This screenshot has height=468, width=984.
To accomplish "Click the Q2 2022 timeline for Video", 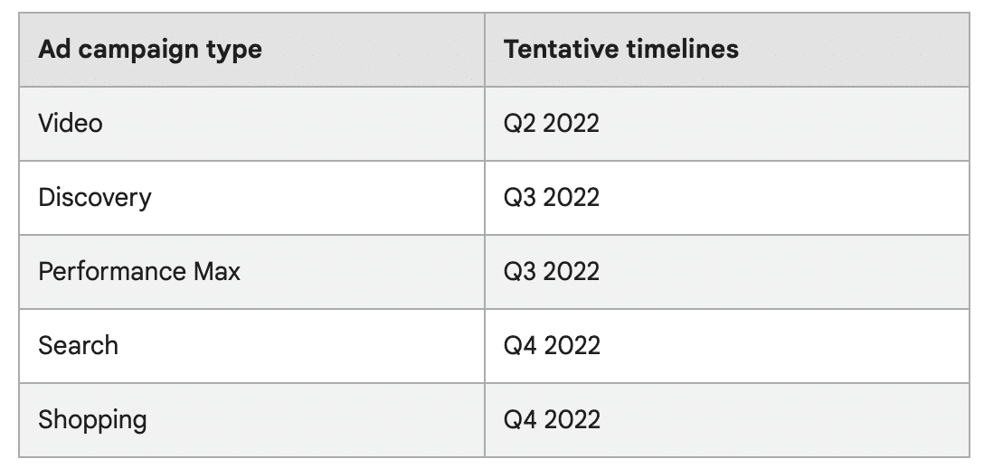I will [552, 123].
